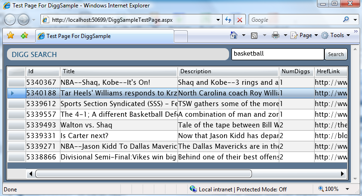The image size is (362, 196).
Task: Expand the Feeds dropdown arrow
Action: (264, 35)
